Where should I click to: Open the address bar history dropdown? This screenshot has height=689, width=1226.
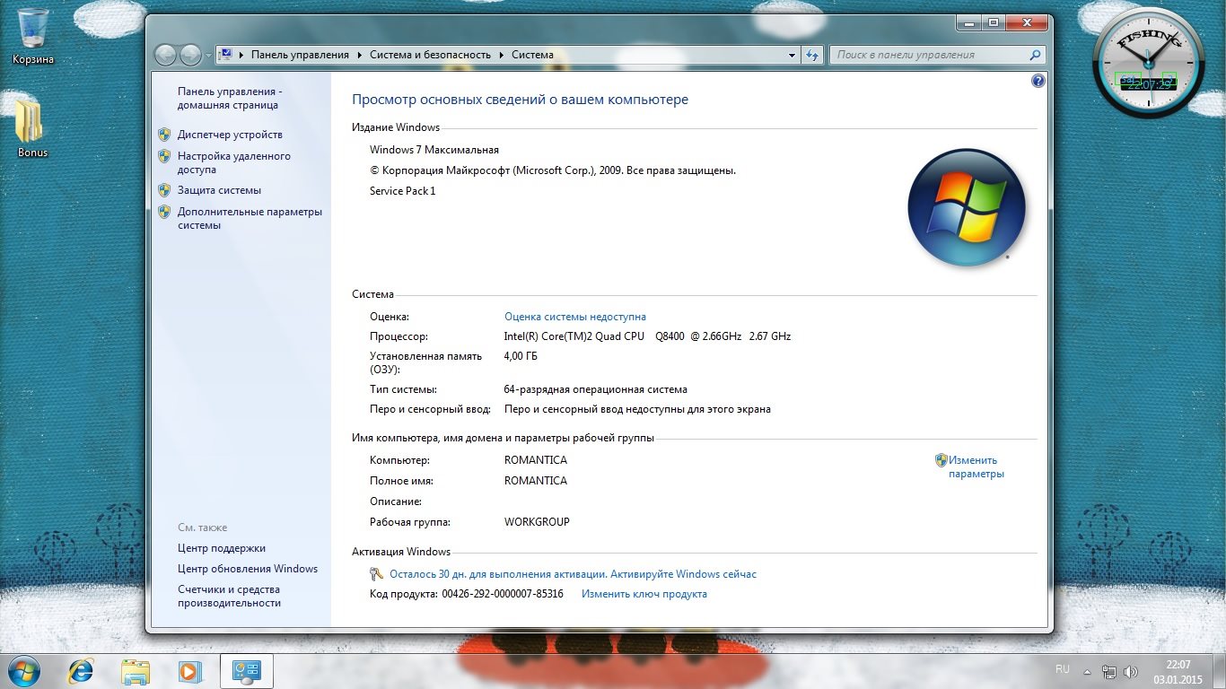[792, 55]
